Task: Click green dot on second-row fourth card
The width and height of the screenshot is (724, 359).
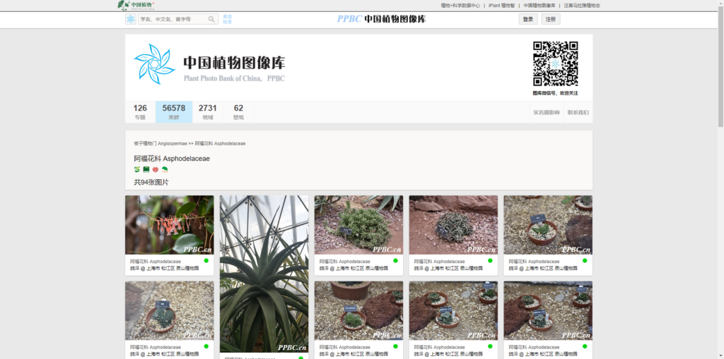Action: coord(491,346)
